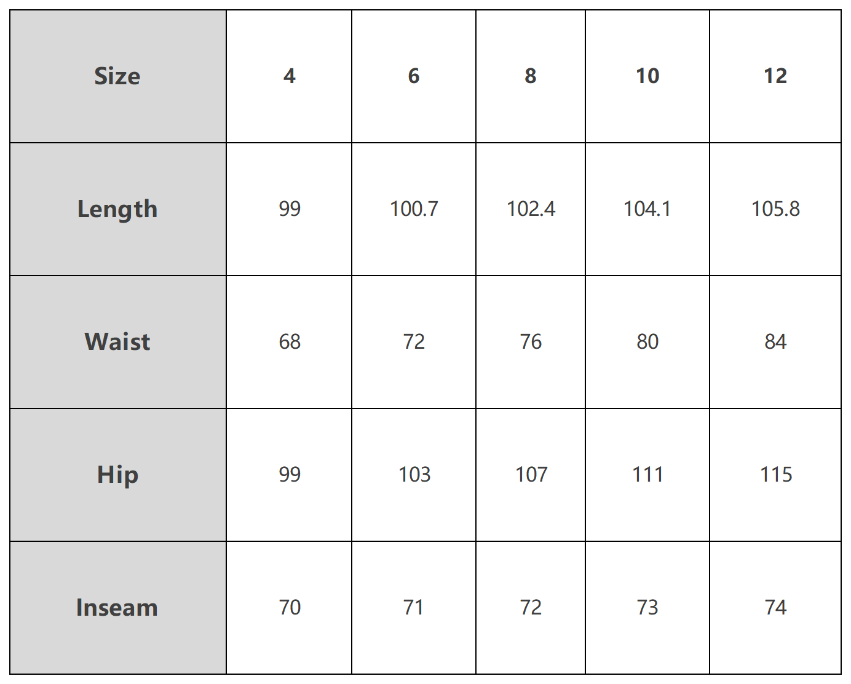
Task: Click the Inseam row label
Action: tap(117, 608)
